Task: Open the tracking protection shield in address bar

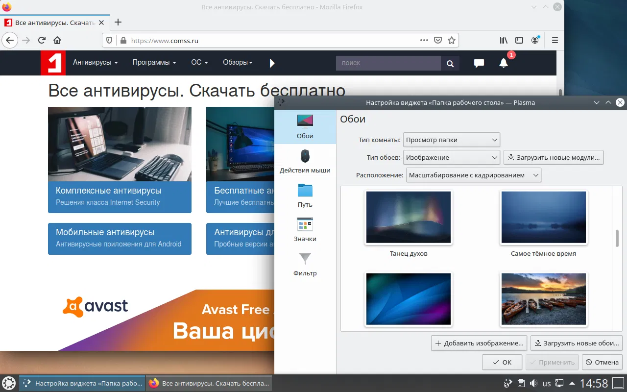Action: (109, 41)
